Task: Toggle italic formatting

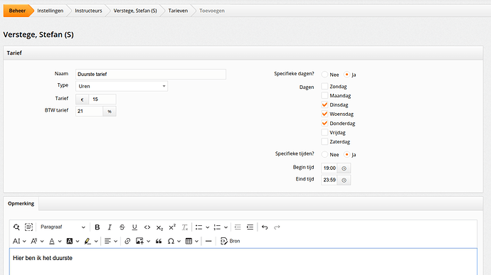Action: click(110, 227)
